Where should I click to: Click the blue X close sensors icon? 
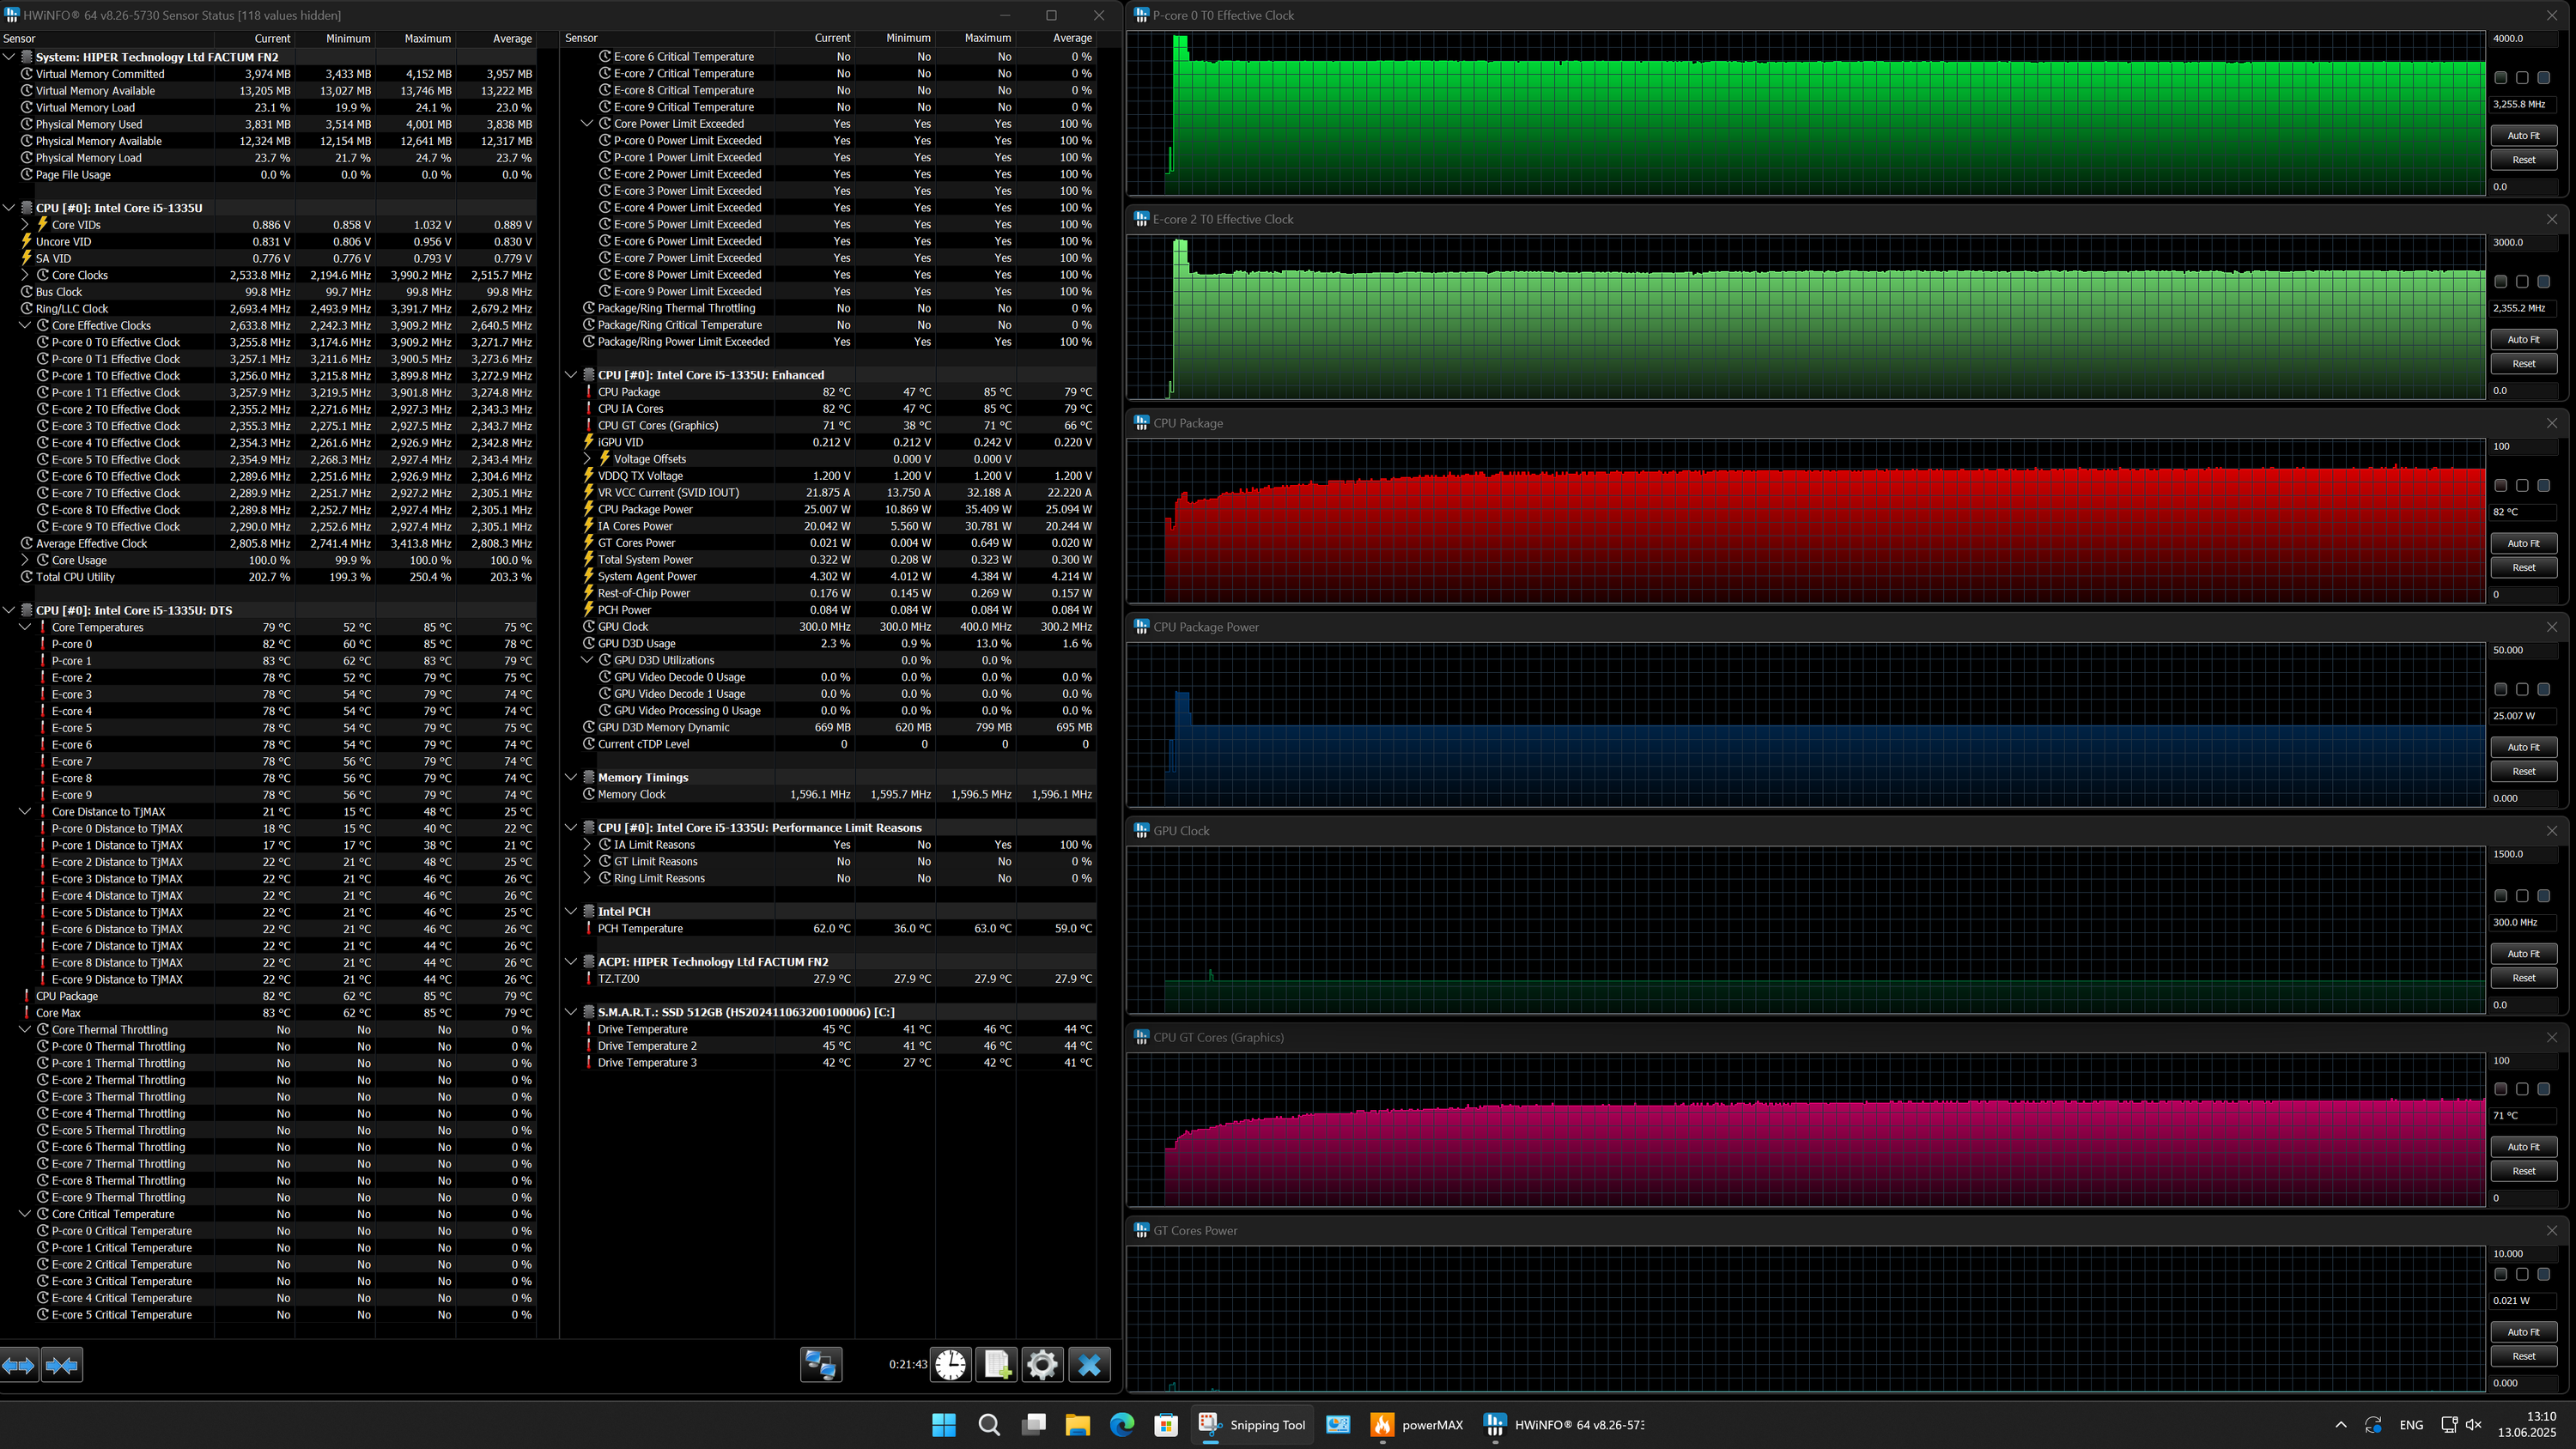(1089, 1365)
